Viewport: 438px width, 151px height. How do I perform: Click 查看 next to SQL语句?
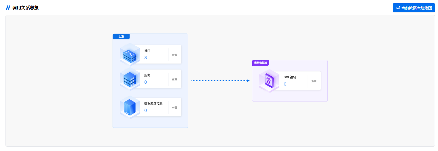pyautogui.click(x=314, y=81)
